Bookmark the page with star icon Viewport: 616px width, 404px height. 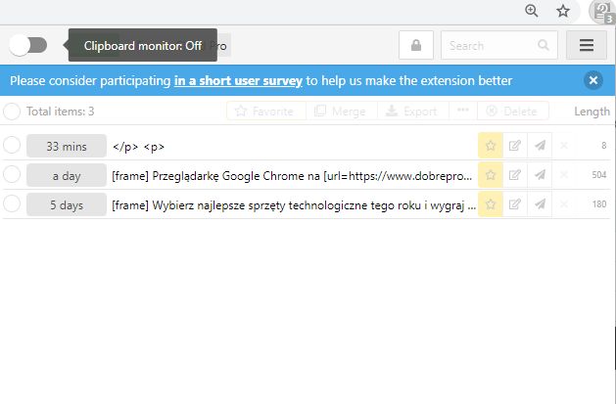(563, 11)
